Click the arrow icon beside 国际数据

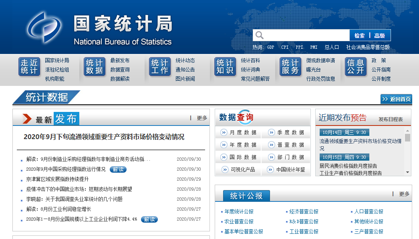pyautogui.click(x=224, y=157)
